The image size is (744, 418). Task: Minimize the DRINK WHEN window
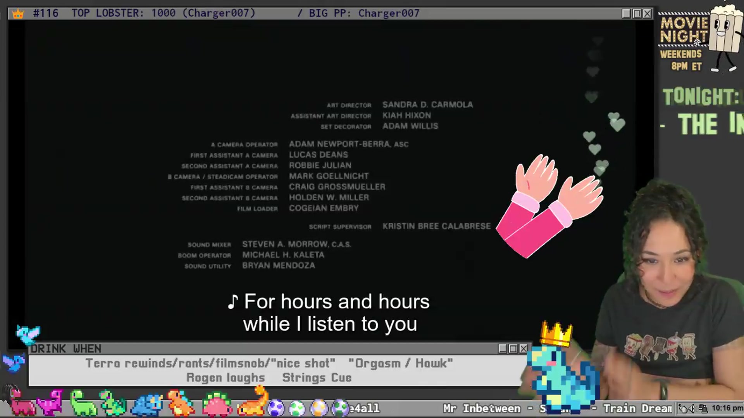tap(502, 348)
